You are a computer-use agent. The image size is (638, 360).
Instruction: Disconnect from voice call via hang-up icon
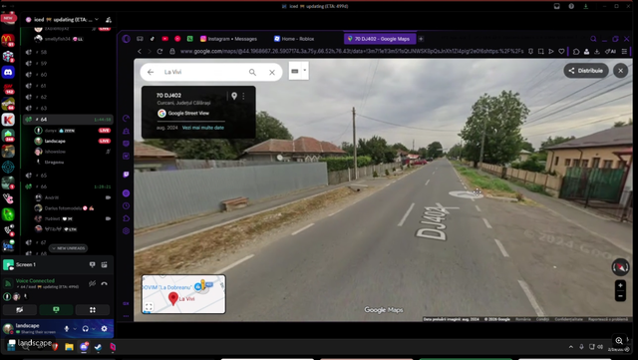[104, 284]
